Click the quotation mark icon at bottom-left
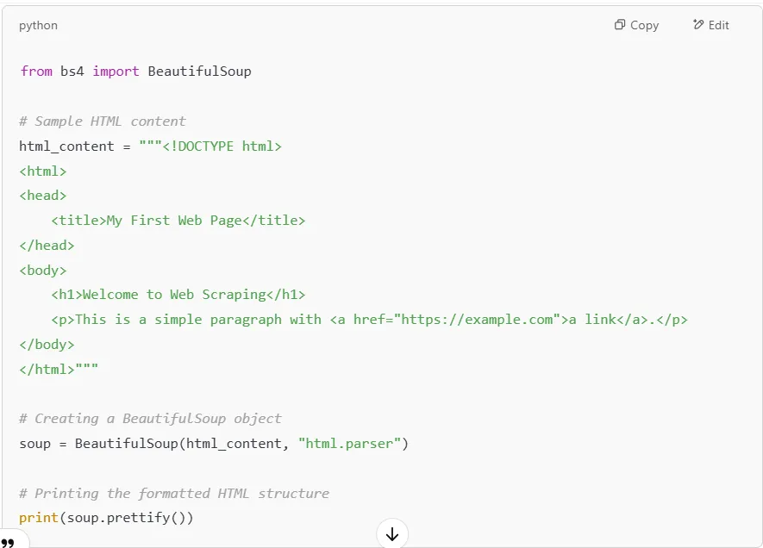 9,542
